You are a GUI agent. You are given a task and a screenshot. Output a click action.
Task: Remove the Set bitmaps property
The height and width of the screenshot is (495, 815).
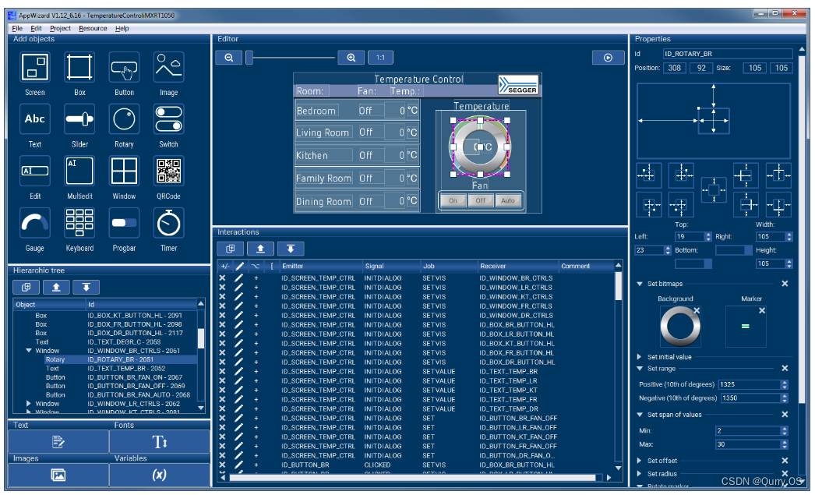(x=785, y=284)
